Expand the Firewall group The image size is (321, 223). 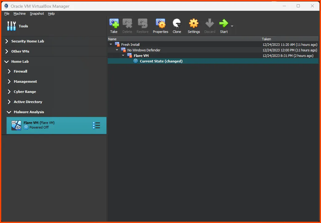click(9, 71)
